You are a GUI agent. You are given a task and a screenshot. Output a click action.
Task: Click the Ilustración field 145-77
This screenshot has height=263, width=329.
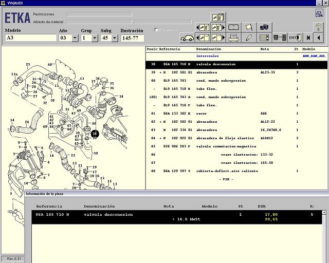[x=133, y=38]
